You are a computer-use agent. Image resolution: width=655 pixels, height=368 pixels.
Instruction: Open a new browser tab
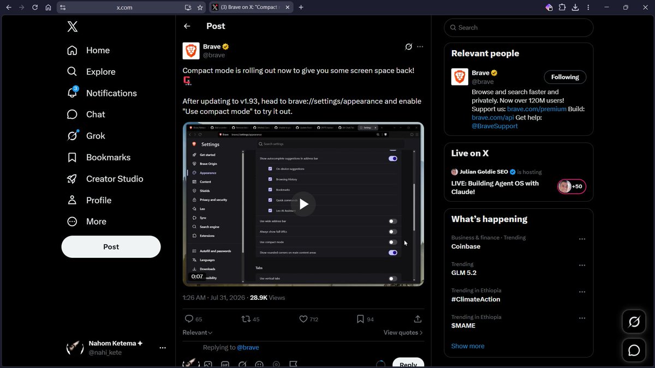pyautogui.click(x=301, y=7)
